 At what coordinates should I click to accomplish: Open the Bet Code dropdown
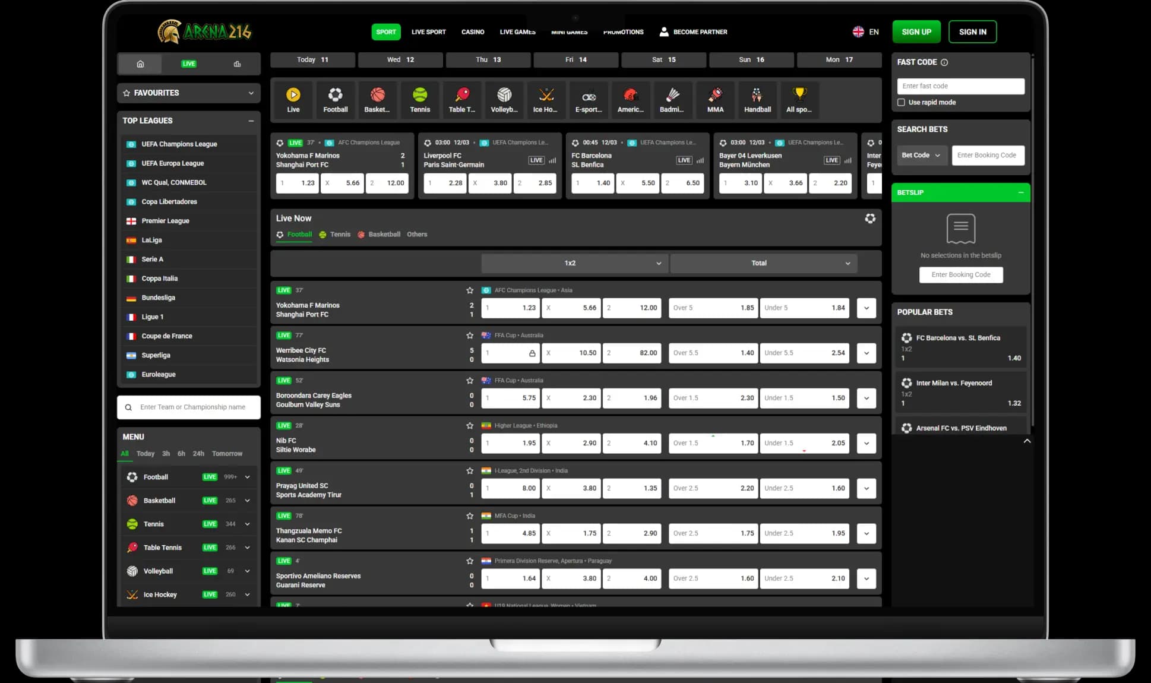click(921, 155)
